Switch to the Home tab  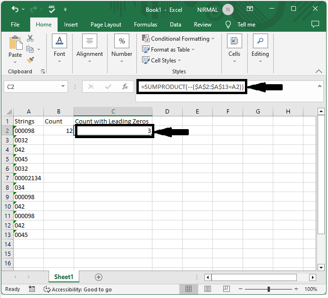coord(44,25)
